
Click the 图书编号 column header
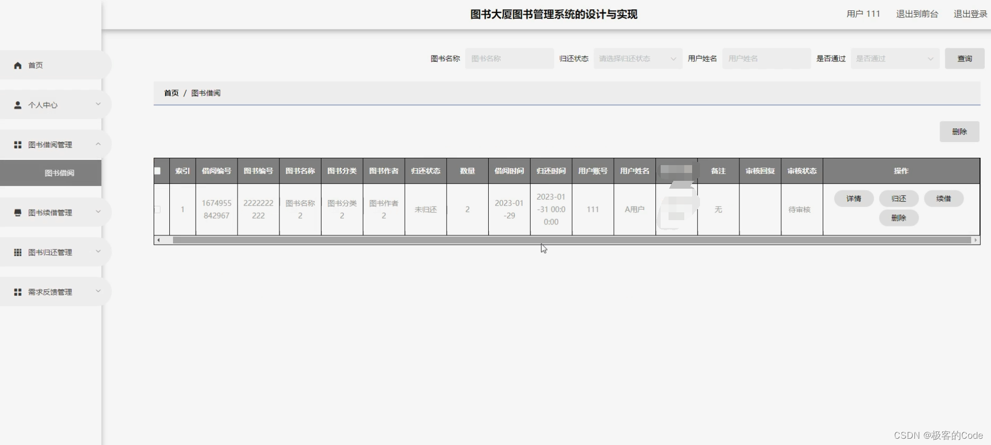coord(258,171)
